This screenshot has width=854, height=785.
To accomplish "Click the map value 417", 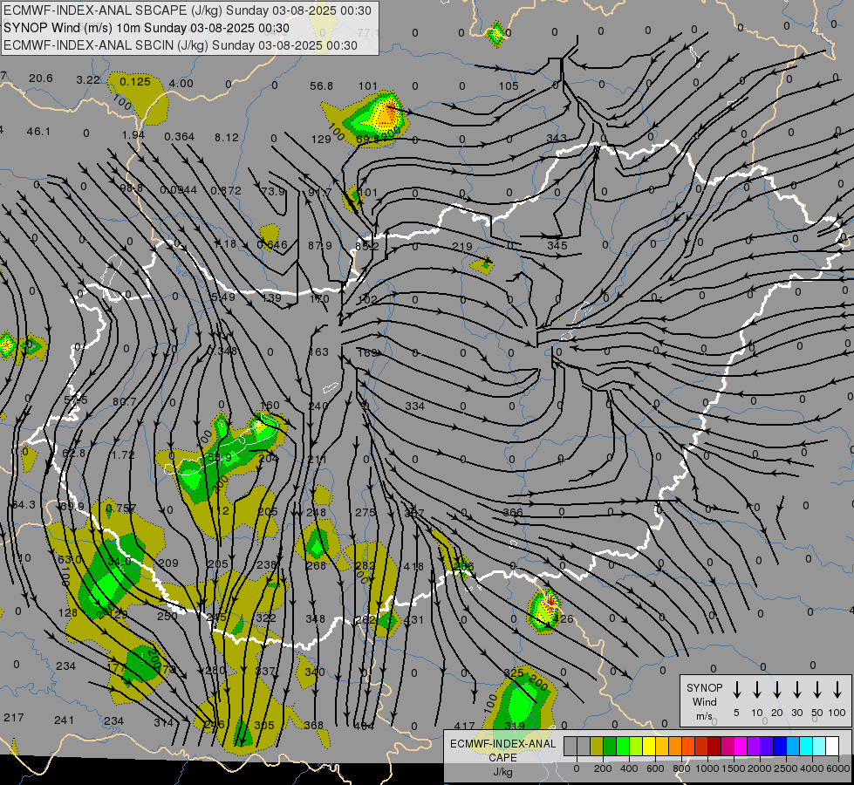I will [x=464, y=726].
